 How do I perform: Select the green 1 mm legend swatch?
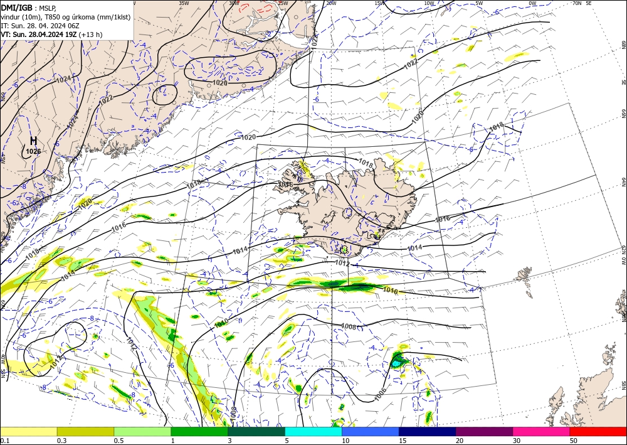199,431
